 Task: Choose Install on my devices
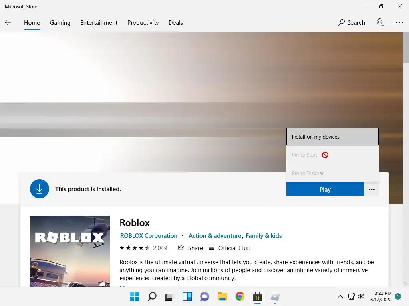(x=333, y=137)
